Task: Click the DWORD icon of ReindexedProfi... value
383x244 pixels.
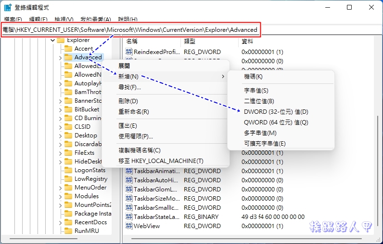Action: coord(129,52)
